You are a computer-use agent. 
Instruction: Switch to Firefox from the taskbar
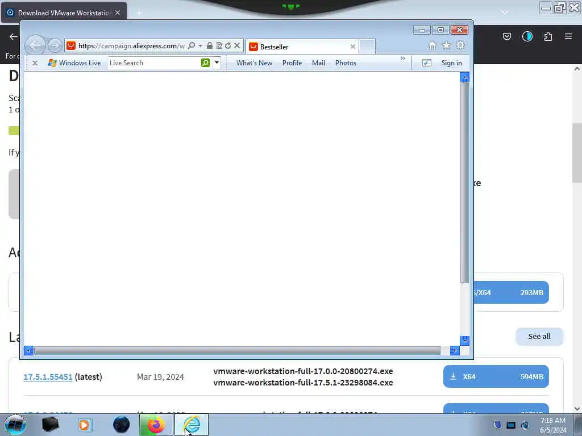156,425
